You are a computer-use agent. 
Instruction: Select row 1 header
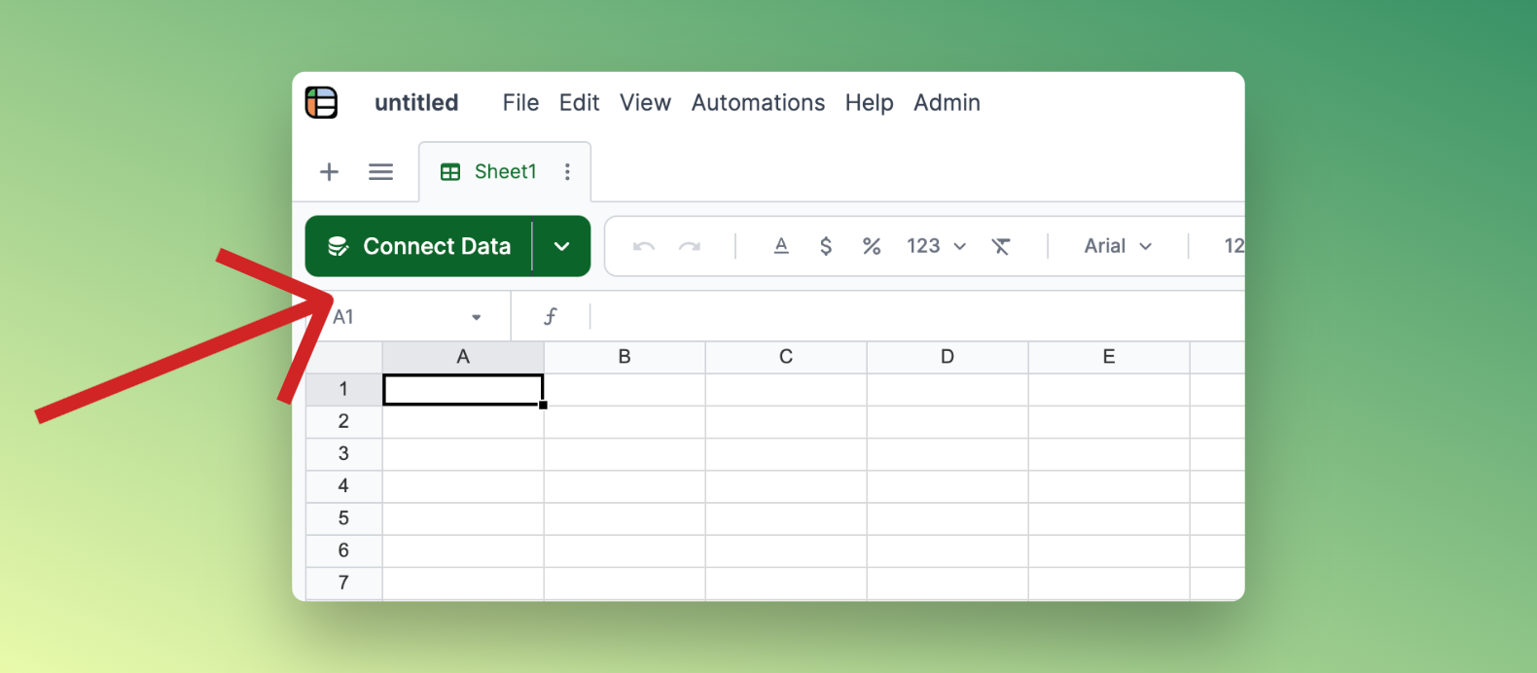coord(343,389)
